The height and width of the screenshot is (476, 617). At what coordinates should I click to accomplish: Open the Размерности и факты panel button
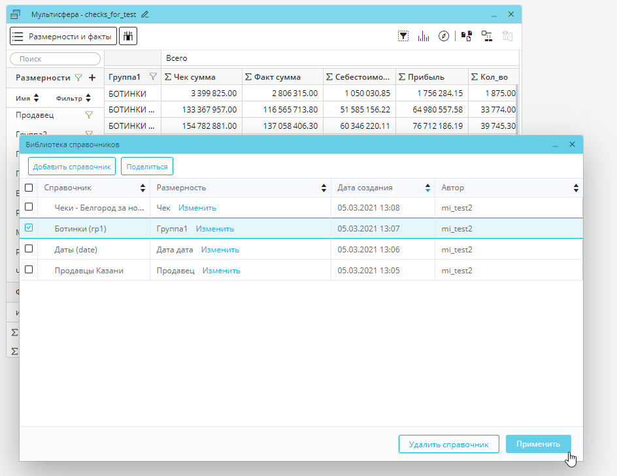pyautogui.click(x=63, y=36)
